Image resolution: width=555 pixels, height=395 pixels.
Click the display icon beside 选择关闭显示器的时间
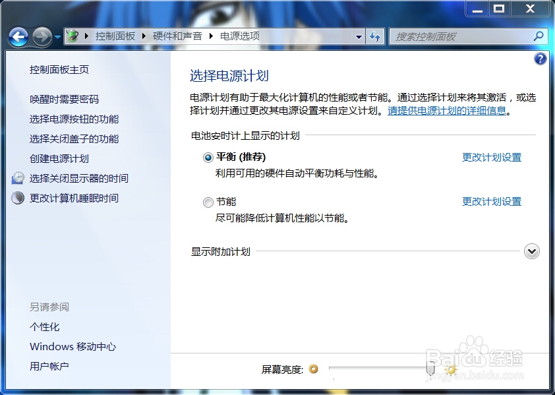tap(17, 178)
